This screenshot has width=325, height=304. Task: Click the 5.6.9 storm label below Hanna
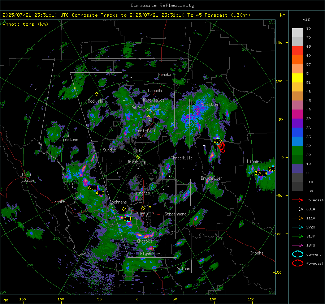pyautogui.click(x=261, y=173)
